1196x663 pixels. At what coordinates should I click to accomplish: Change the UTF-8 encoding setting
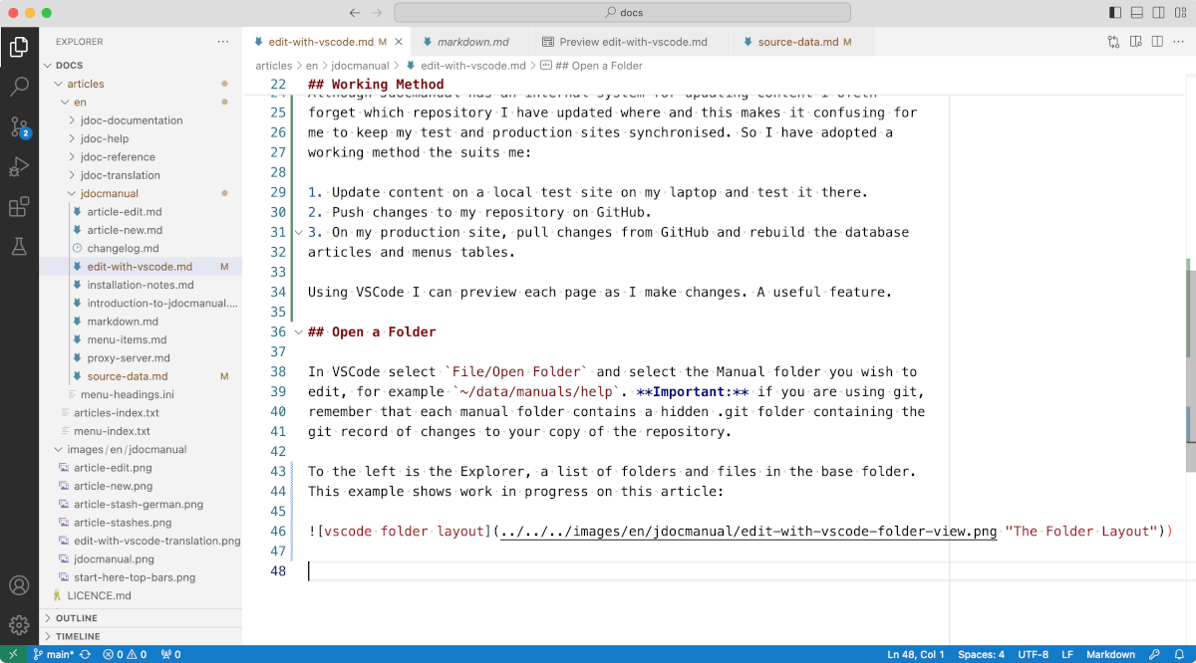(1033, 654)
